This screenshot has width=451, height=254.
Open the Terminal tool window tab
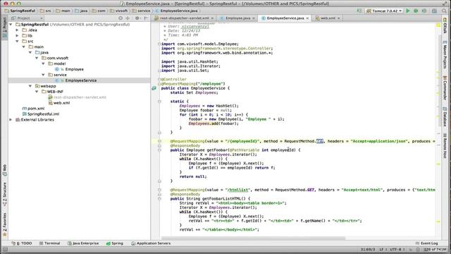click(49, 243)
